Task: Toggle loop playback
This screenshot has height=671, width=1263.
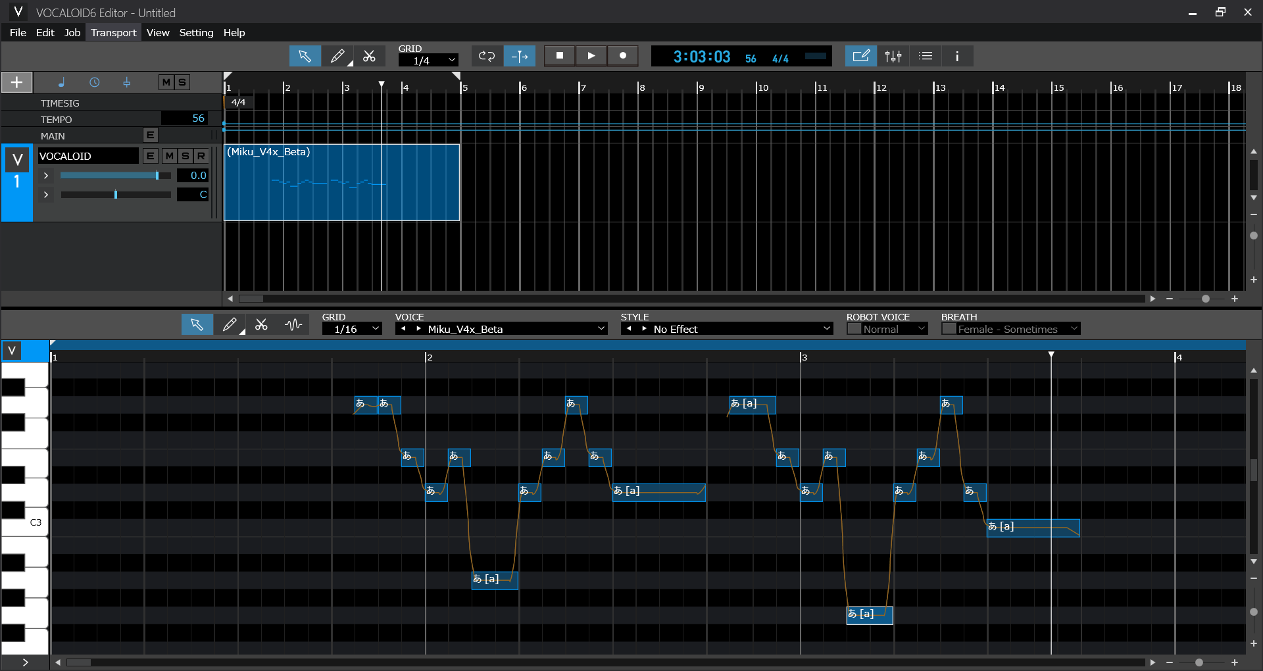Action: pos(487,56)
